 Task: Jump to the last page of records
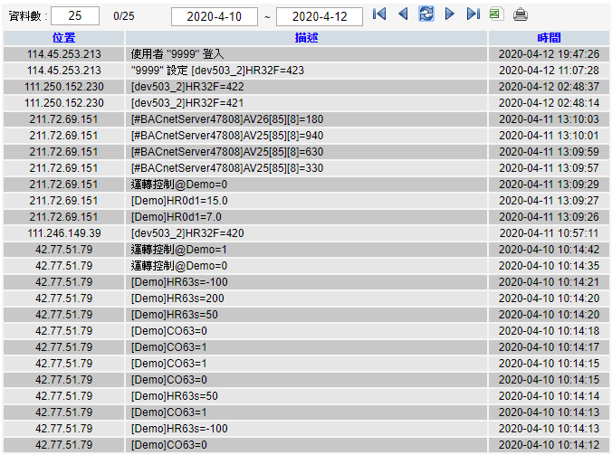pyautogui.click(x=473, y=14)
